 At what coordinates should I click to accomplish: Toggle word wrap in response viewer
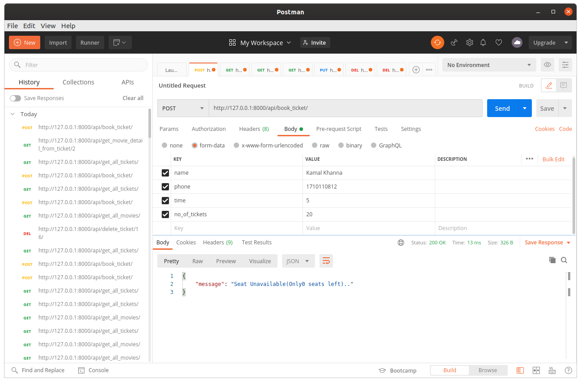pyautogui.click(x=326, y=261)
